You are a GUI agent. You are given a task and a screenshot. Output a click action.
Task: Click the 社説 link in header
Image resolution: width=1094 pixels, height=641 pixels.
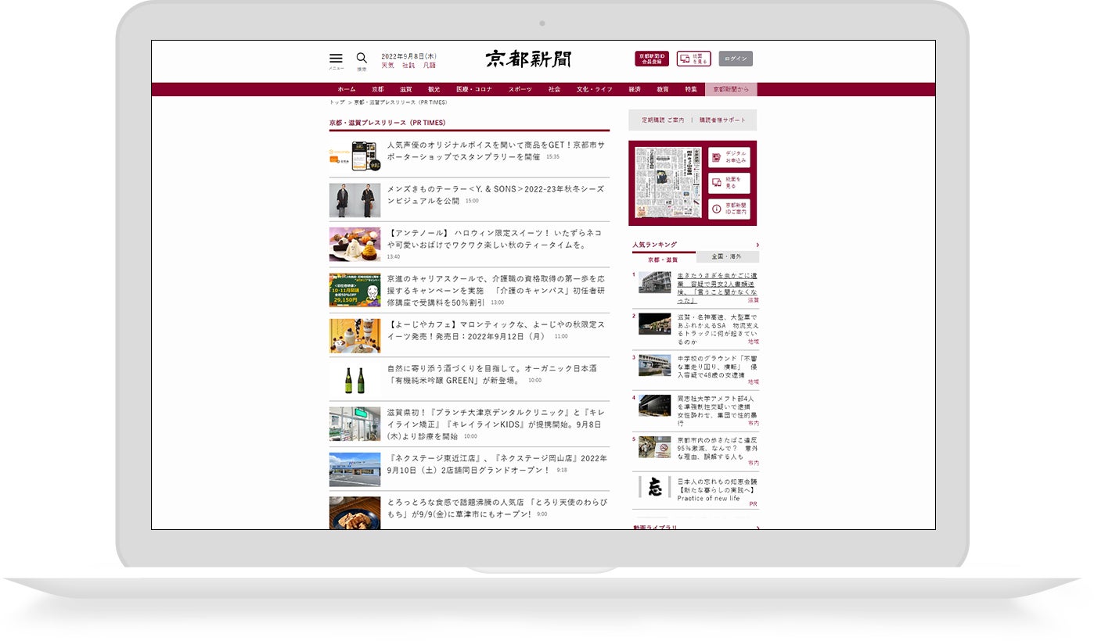tap(409, 66)
